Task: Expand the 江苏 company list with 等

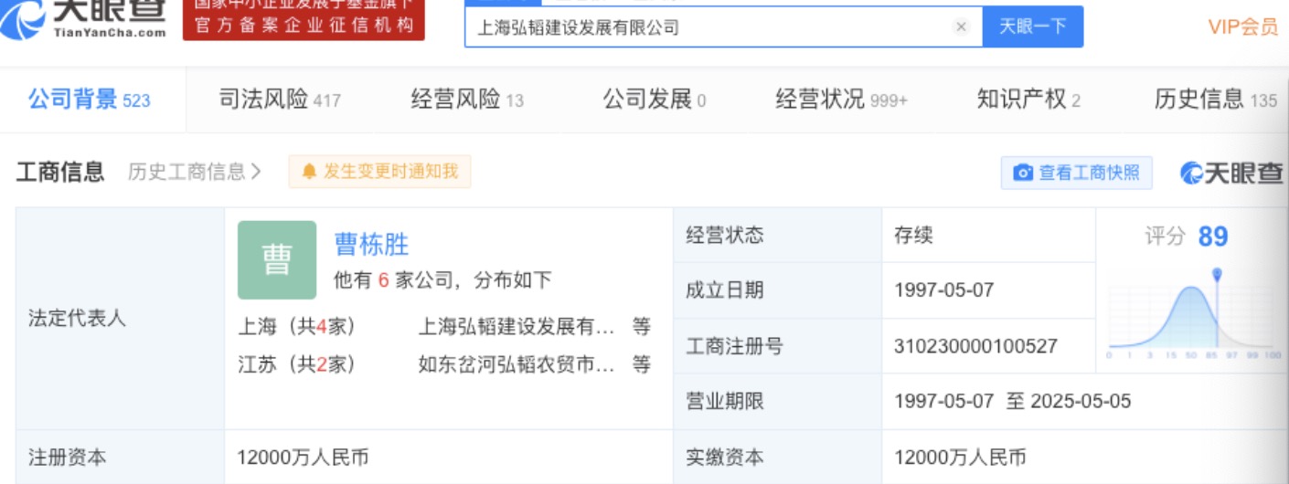Action: coord(642,364)
